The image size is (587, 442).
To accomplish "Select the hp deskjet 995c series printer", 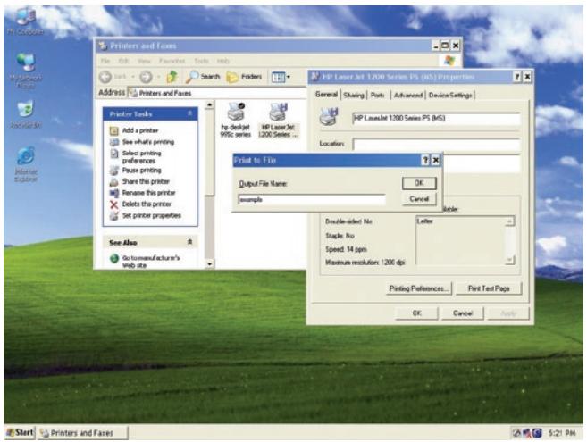I will coord(236,120).
